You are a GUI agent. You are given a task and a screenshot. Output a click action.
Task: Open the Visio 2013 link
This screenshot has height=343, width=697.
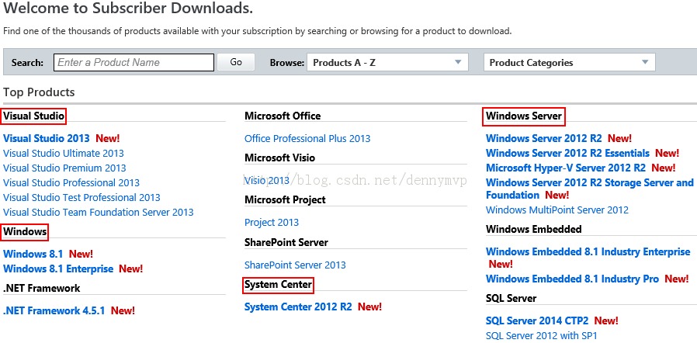267,180
